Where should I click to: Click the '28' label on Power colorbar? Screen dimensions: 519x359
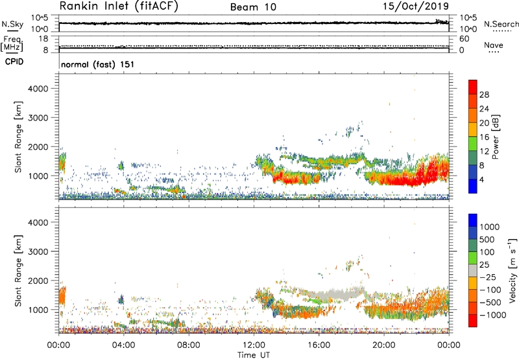[484, 95]
